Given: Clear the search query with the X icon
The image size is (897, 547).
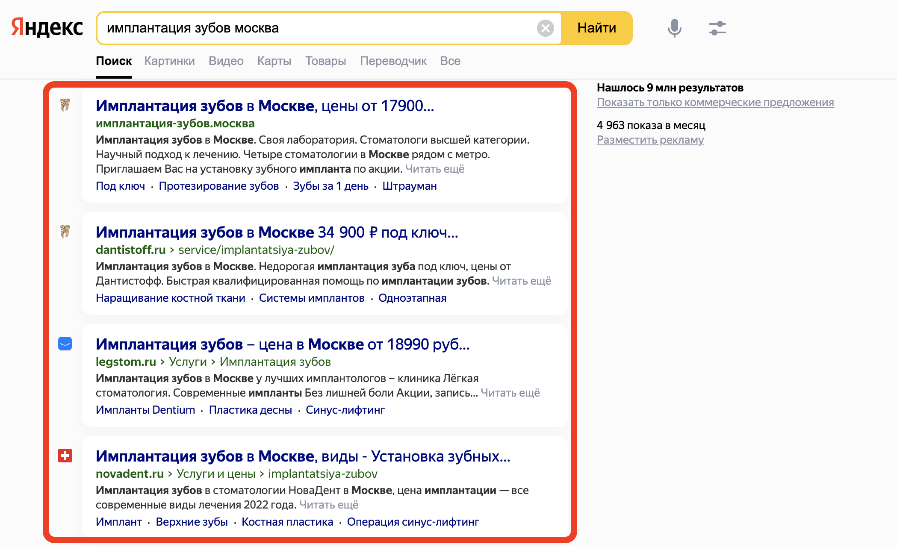Looking at the screenshot, I should click(545, 28).
